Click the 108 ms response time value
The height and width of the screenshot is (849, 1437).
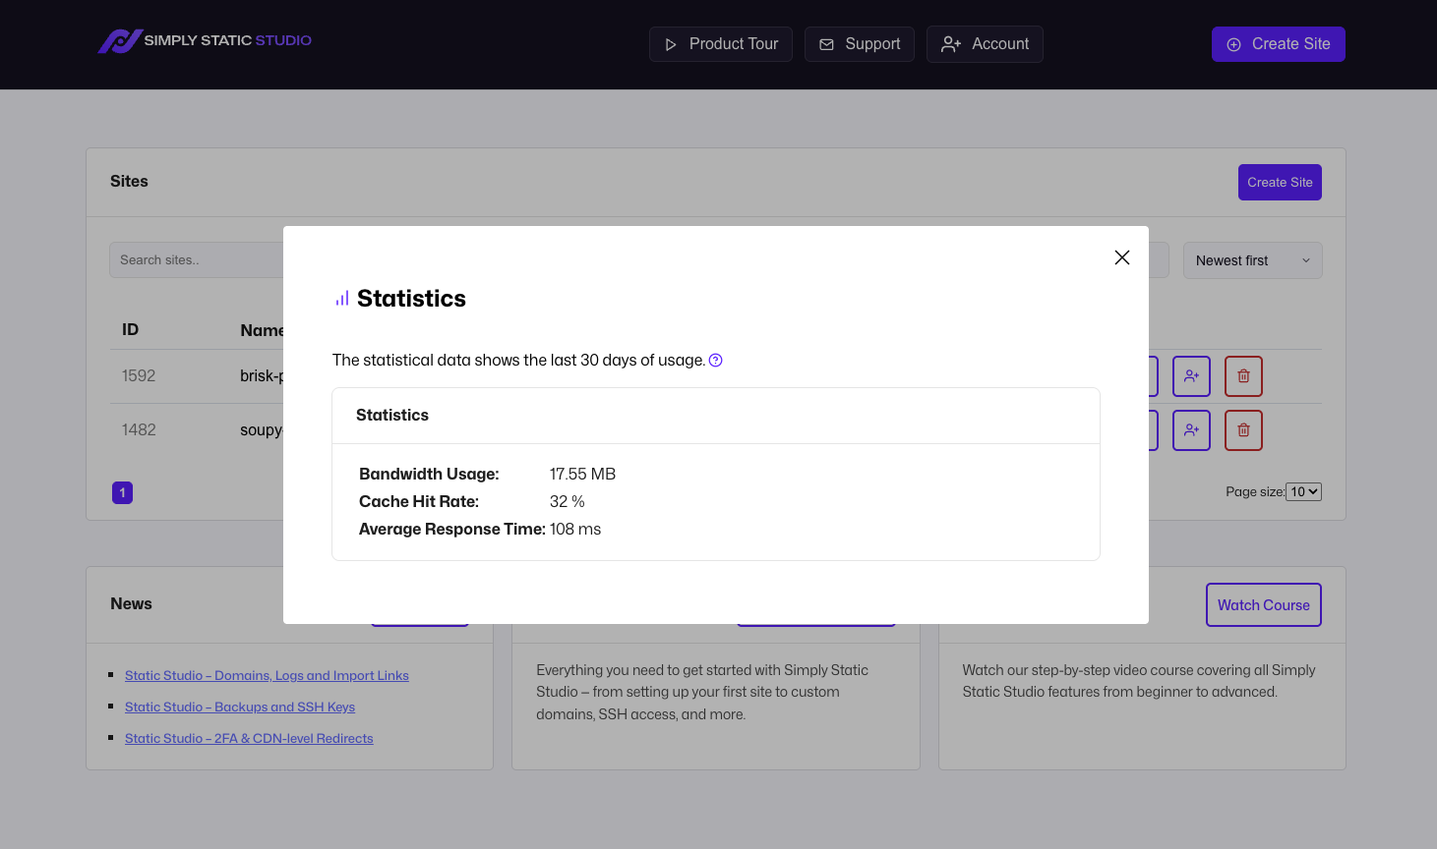pos(575,530)
